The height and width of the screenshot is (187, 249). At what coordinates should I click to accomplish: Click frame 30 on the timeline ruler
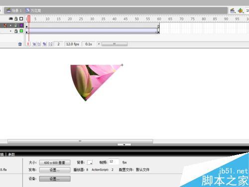pos(92,19)
